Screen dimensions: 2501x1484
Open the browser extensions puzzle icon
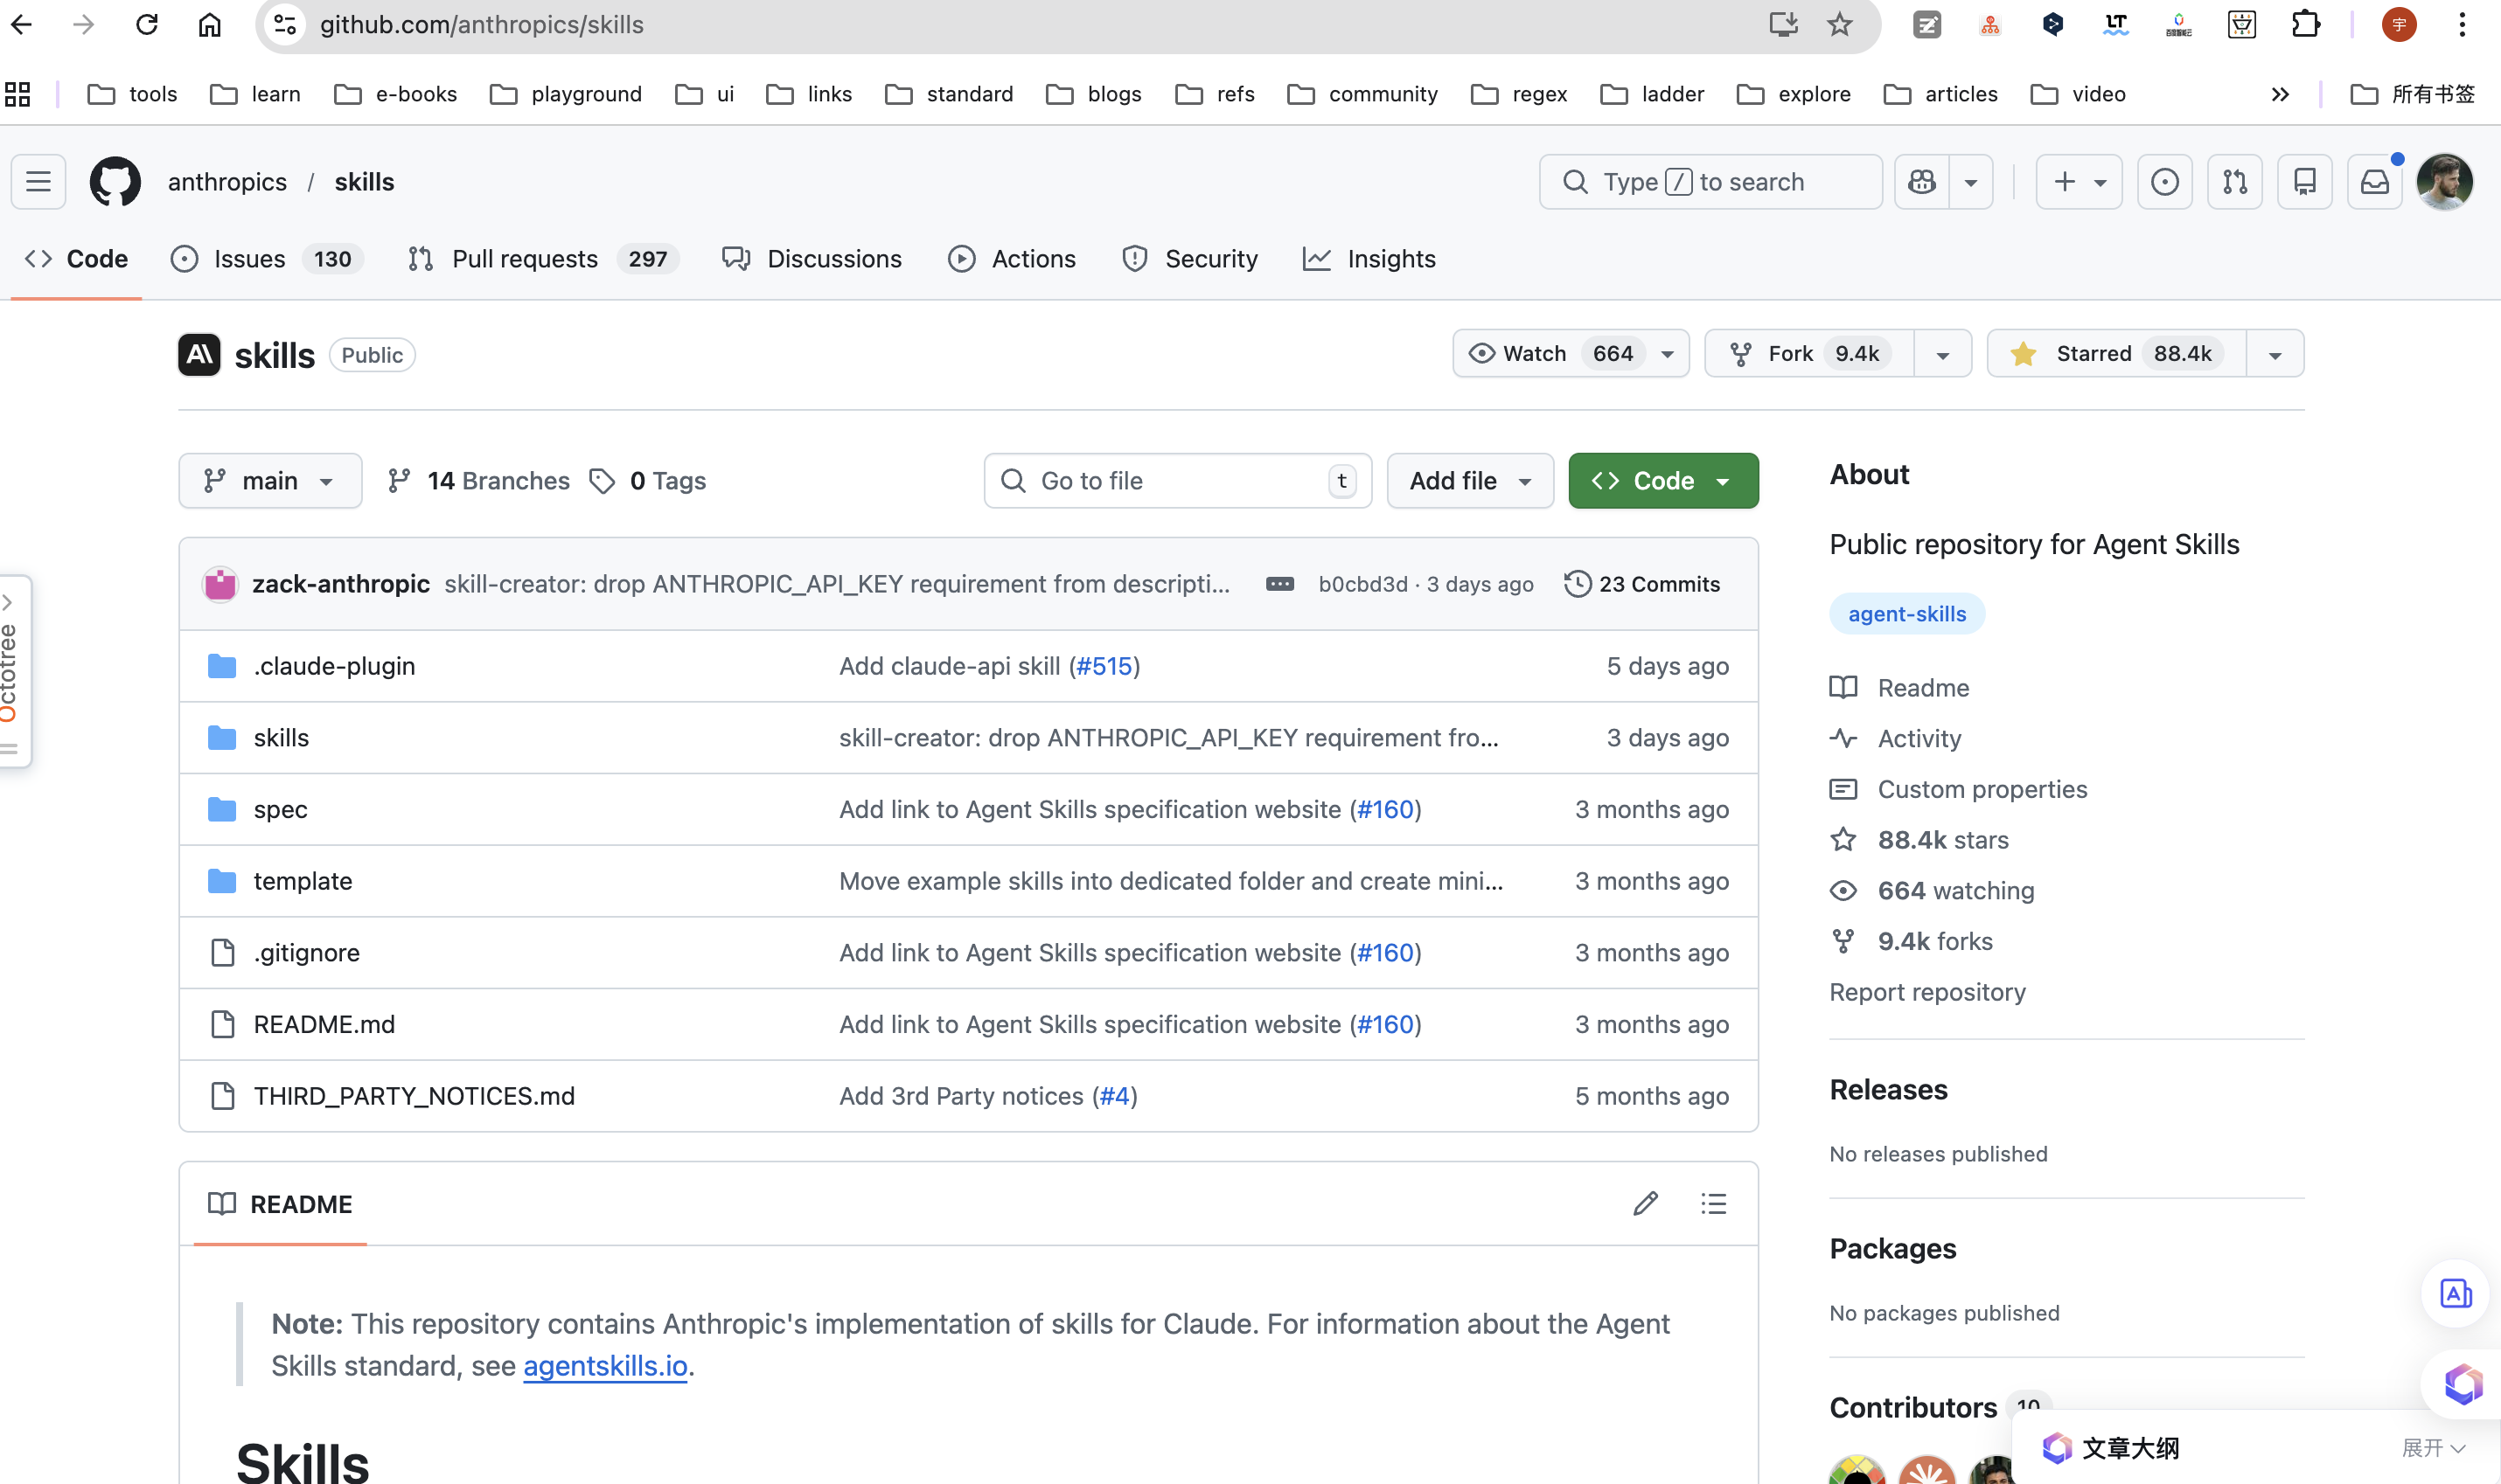tap(2305, 24)
